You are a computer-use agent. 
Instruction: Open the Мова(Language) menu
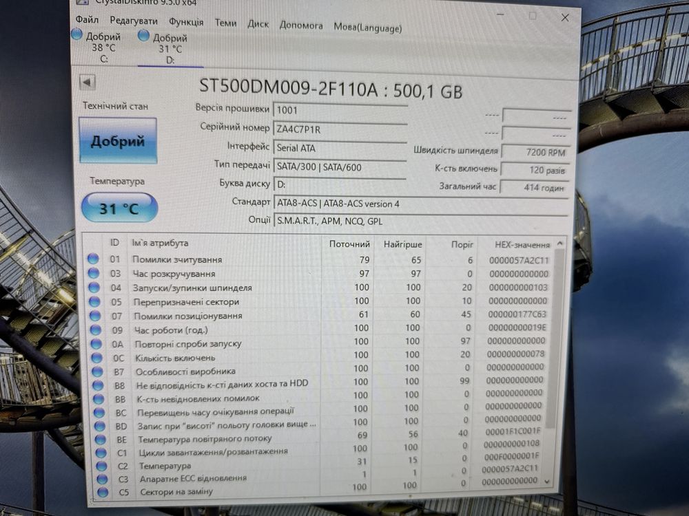368,28
